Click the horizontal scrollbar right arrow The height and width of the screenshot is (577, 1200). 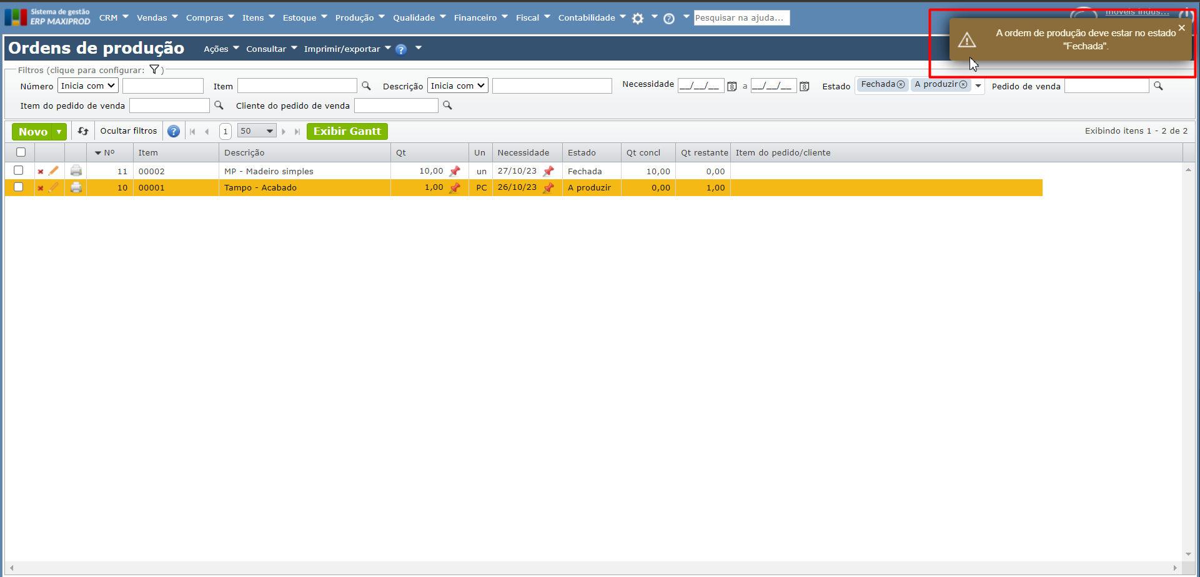pyautogui.click(x=1175, y=568)
